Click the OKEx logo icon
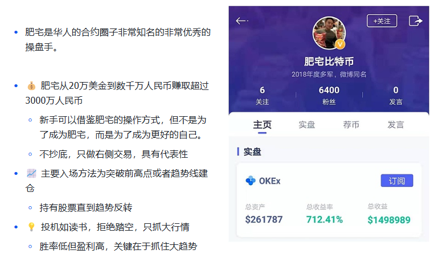Screen dimensions: 438x262 coord(251,181)
